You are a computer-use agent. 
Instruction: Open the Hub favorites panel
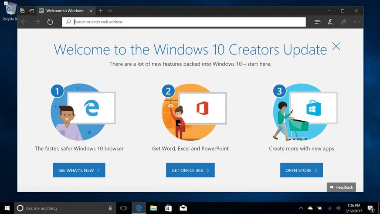[317, 22]
